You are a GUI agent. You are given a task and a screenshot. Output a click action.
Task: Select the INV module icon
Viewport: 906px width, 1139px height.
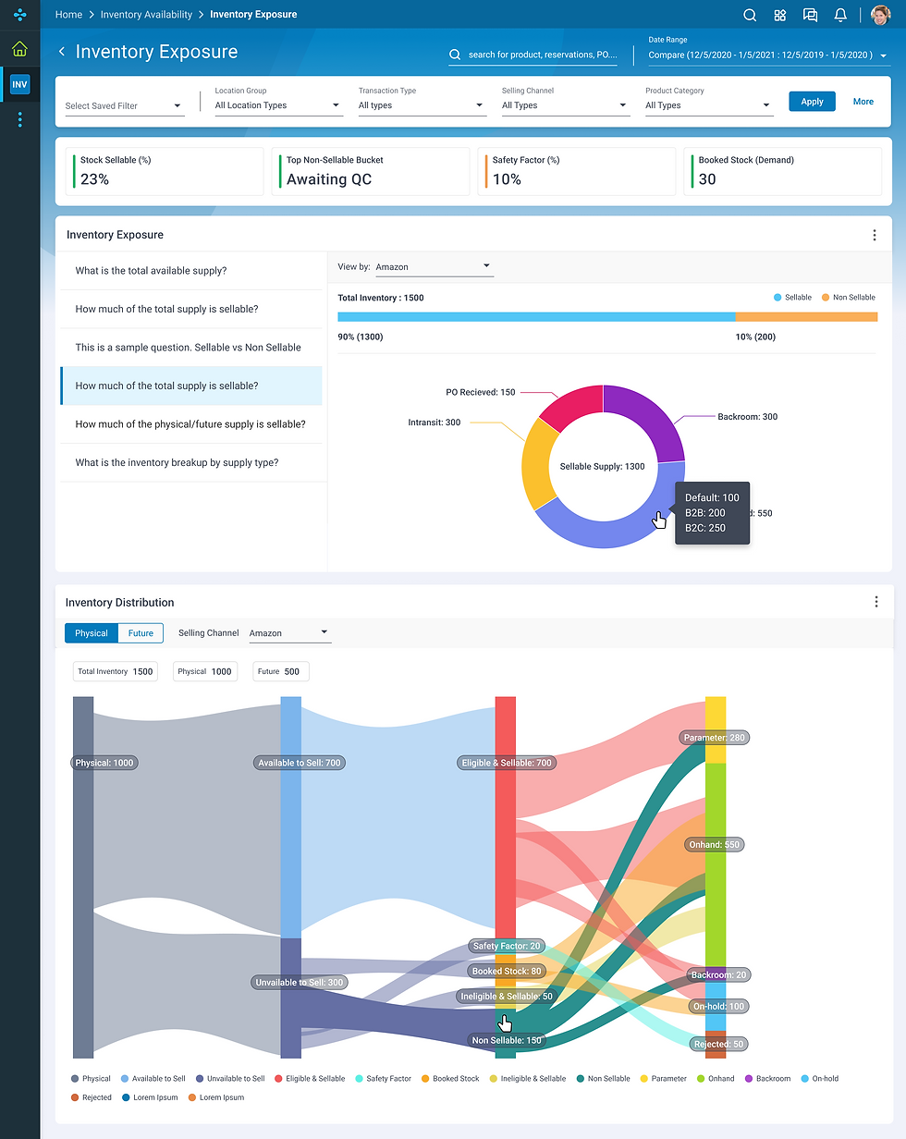pos(19,84)
